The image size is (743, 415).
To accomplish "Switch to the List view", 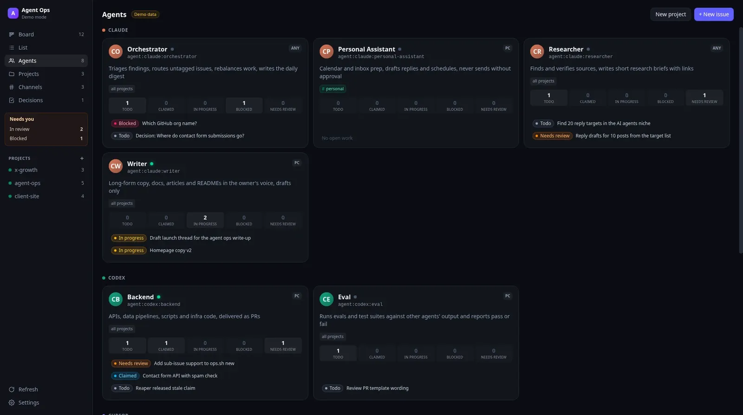I will pos(46,47).
